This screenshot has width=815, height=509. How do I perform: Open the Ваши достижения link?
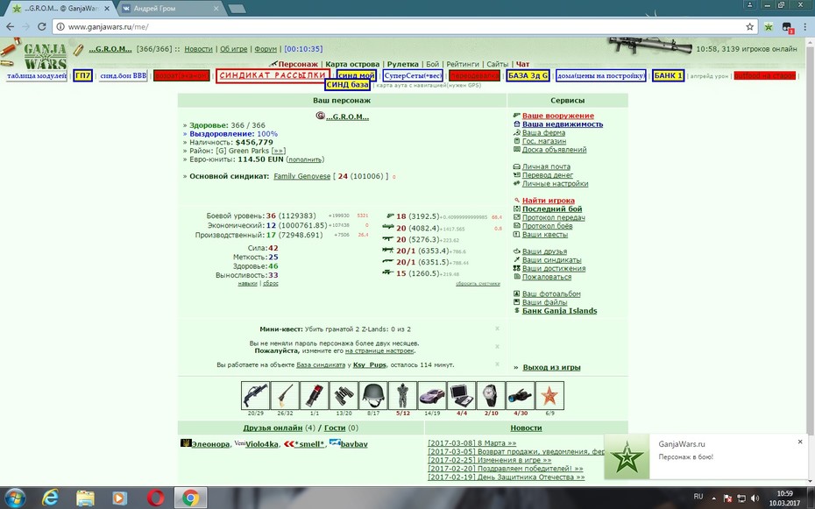point(554,269)
